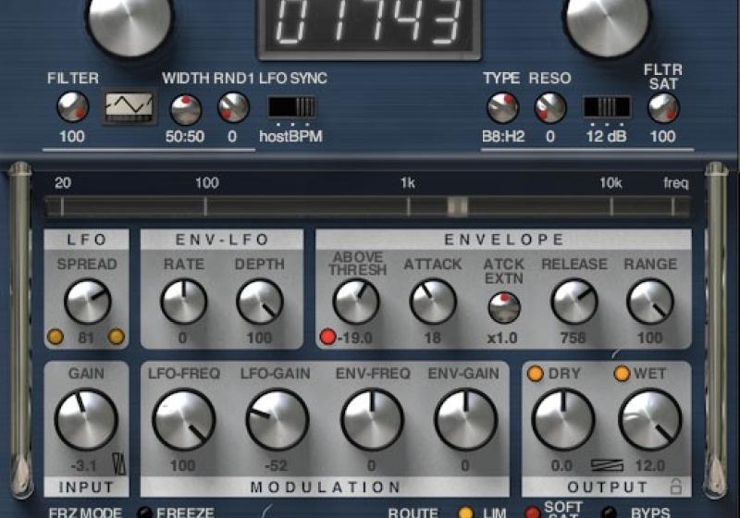Click the input GAIN knob
The image size is (740, 518).
[86, 419]
